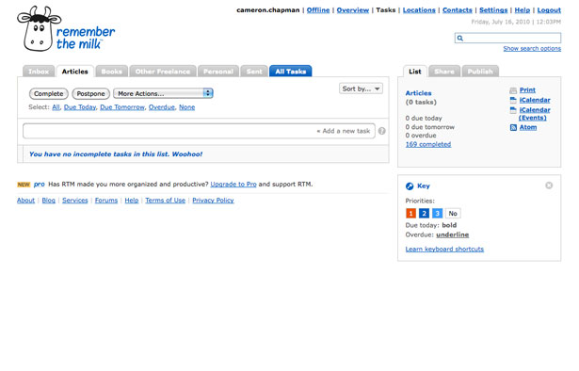579x371 pixels.
Task: Select priority 1 orange swatch
Action: tap(410, 214)
